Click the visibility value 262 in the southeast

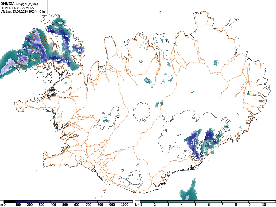tap(193, 144)
